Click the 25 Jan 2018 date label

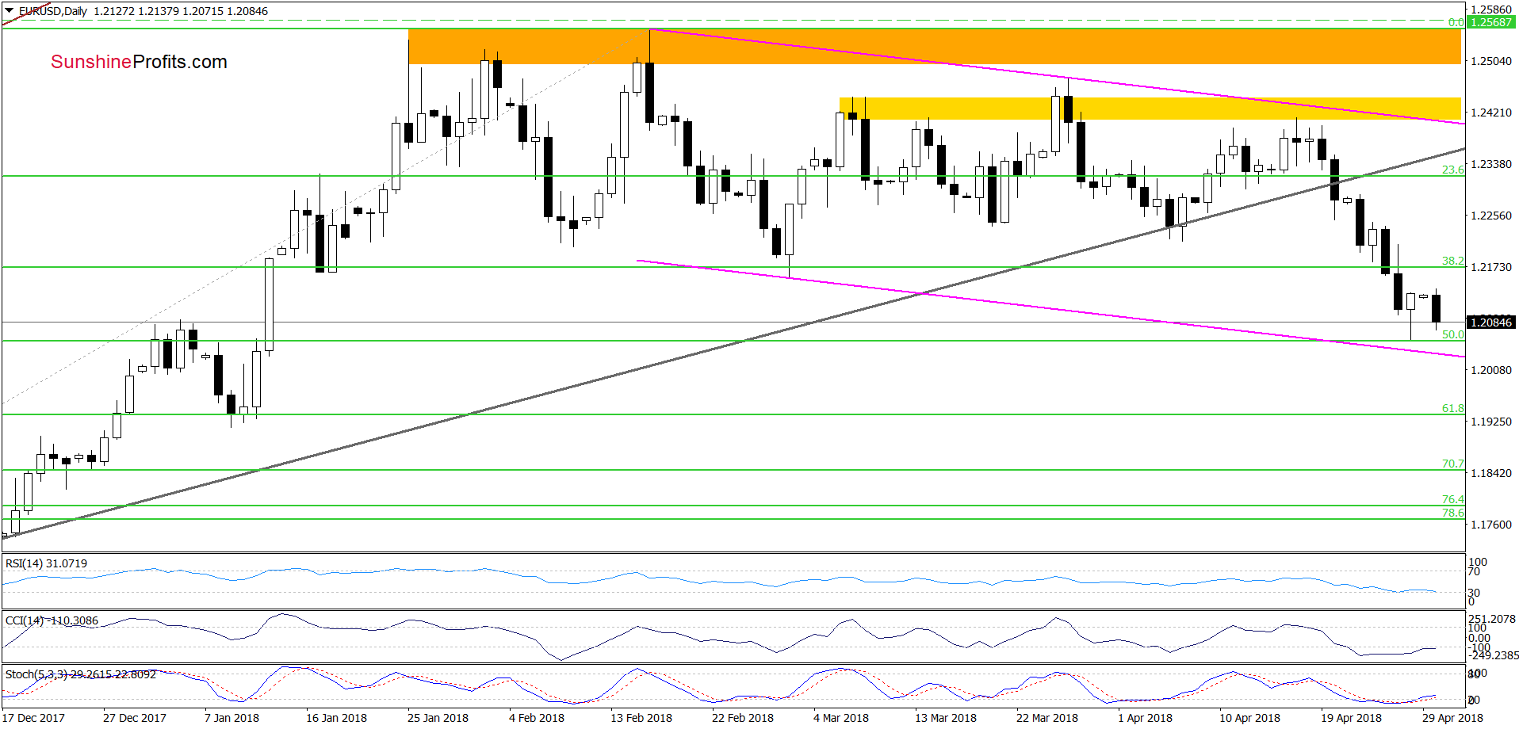point(438,718)
